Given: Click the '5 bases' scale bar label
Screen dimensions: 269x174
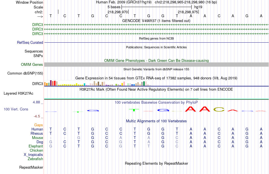Looking at the screenshot, I should [x=114, y=7].
